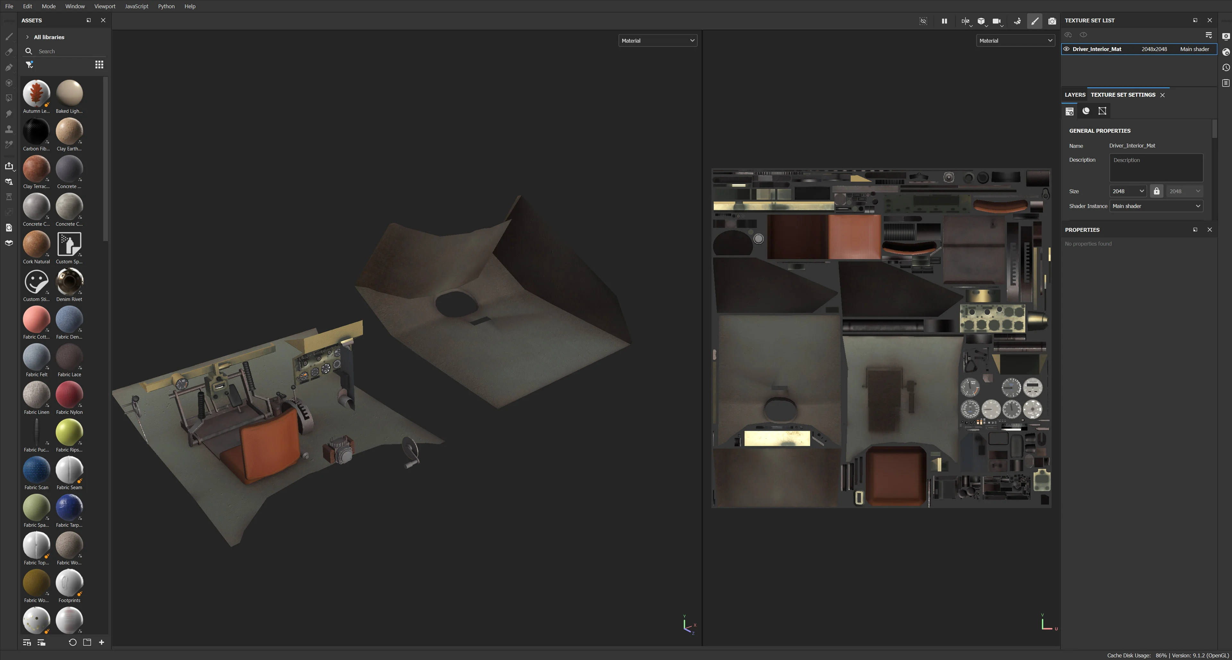1232x660 pixels.
Task: Pause rendering with the pause icon
Action: pos(945,21)
